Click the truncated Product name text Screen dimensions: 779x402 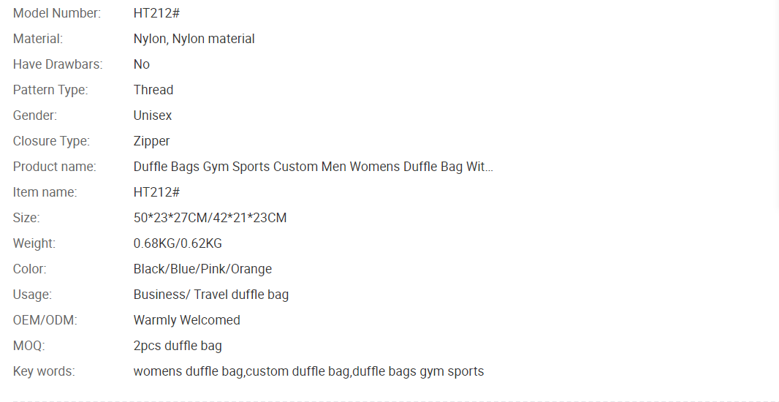(313, 167)
